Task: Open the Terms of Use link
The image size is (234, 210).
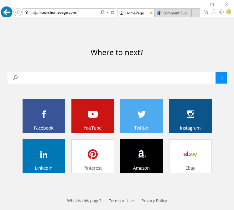Action: pos(121,201)
